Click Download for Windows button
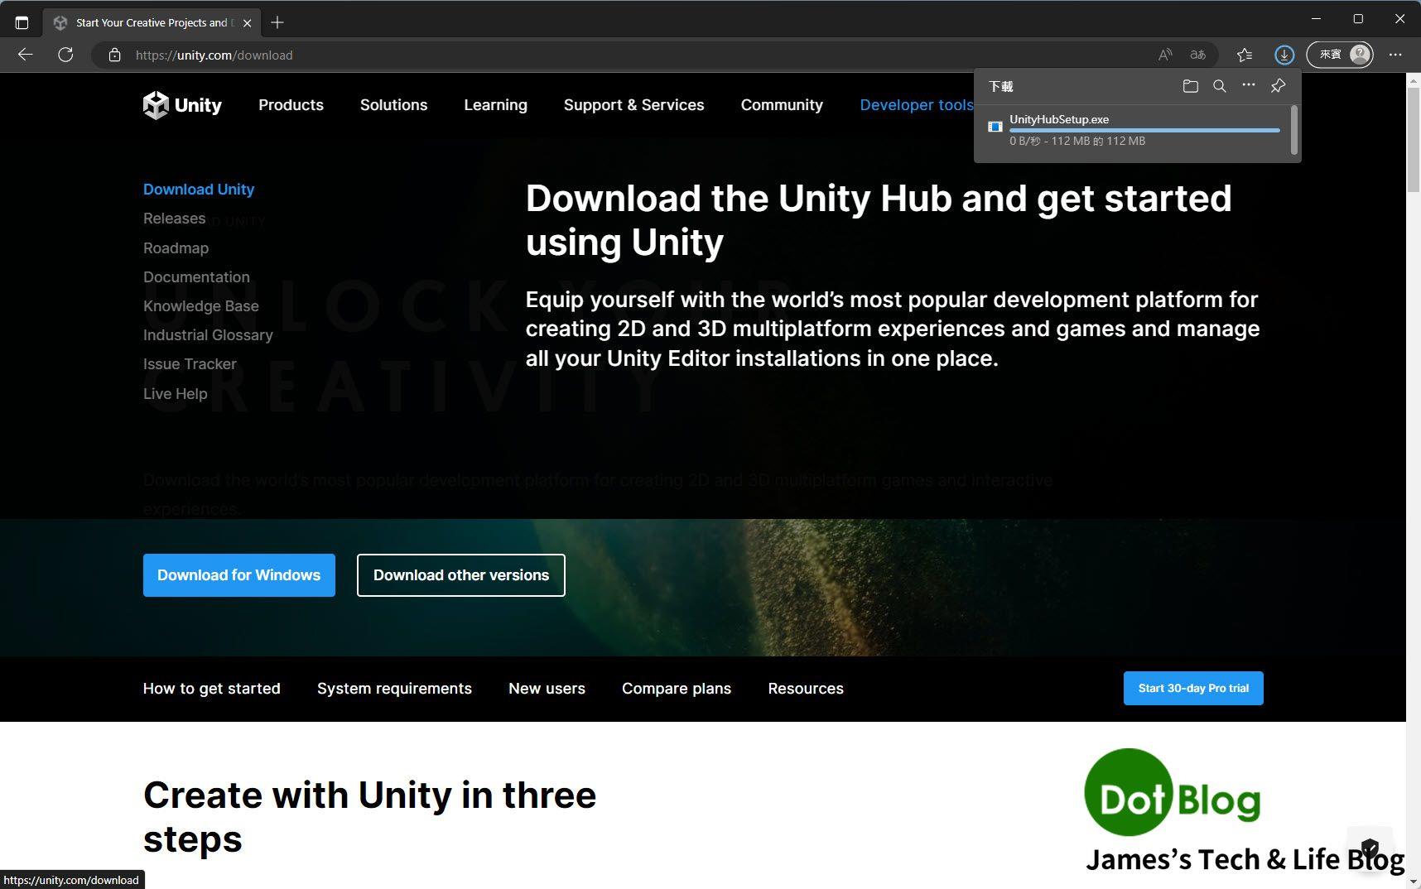Viewport: 1421px width, 889px height. (x=238, y=574)
